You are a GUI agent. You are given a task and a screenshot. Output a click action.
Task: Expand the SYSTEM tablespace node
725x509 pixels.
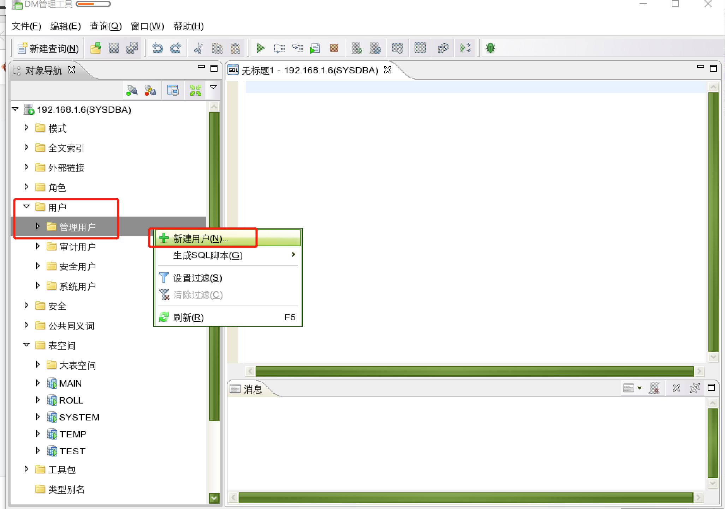(x=38, y=417)
